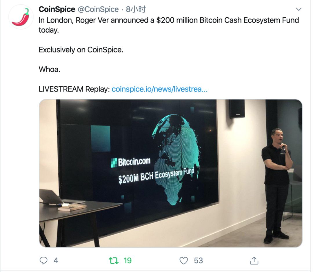The height and width of the screenshot is (272, 313).
Task: Like the tweet with heart icon
Action: [x=184, y=260]
